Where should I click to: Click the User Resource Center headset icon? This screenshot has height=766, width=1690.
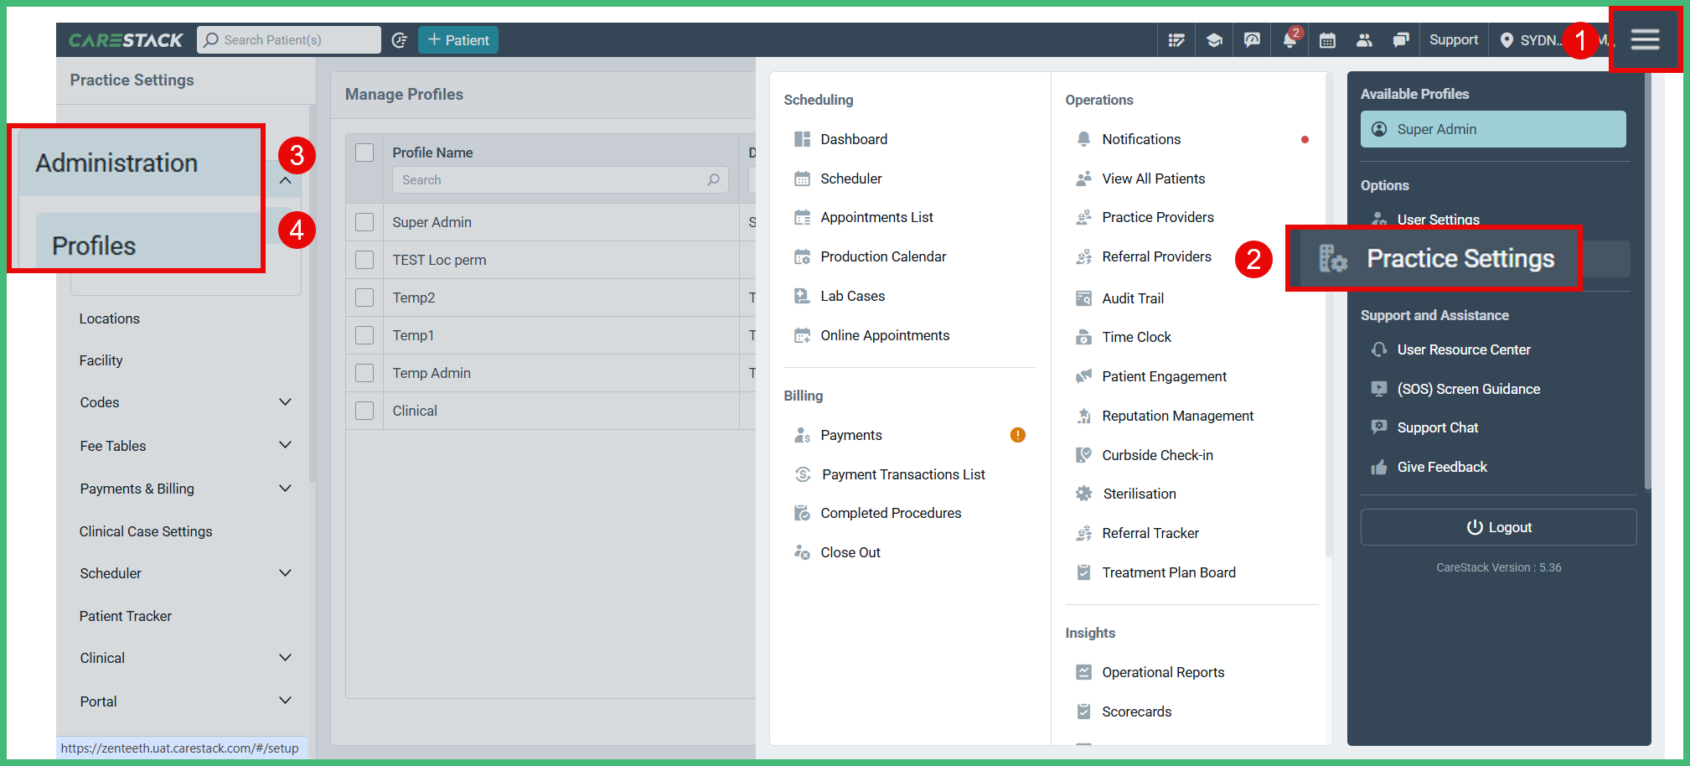pyautogui.click(x=1378, y=349)
